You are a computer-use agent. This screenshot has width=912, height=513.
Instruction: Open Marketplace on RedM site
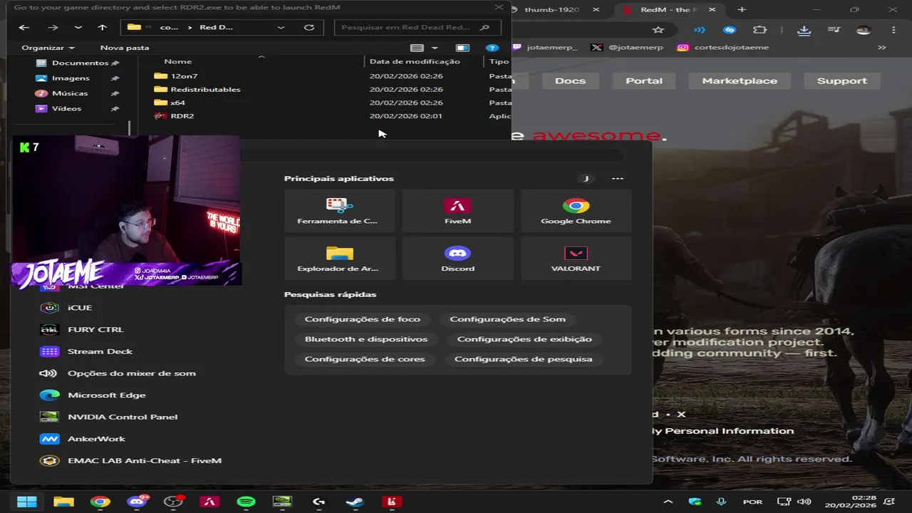(x=740, y=81)
